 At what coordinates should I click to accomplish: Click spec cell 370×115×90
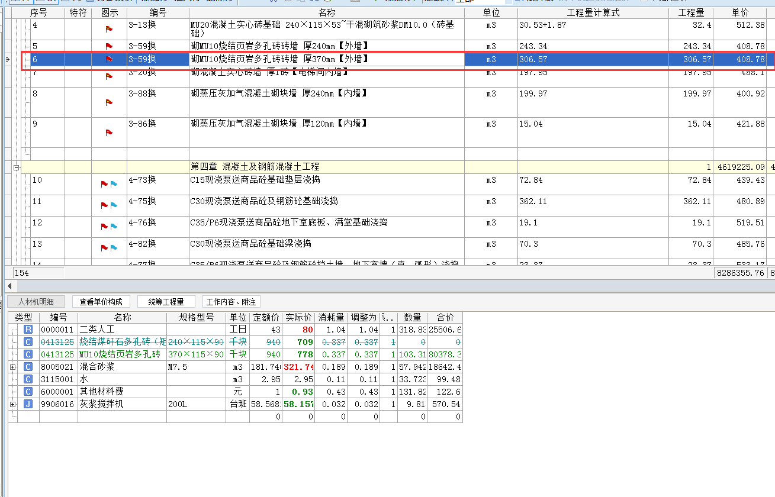coord(197,354)
